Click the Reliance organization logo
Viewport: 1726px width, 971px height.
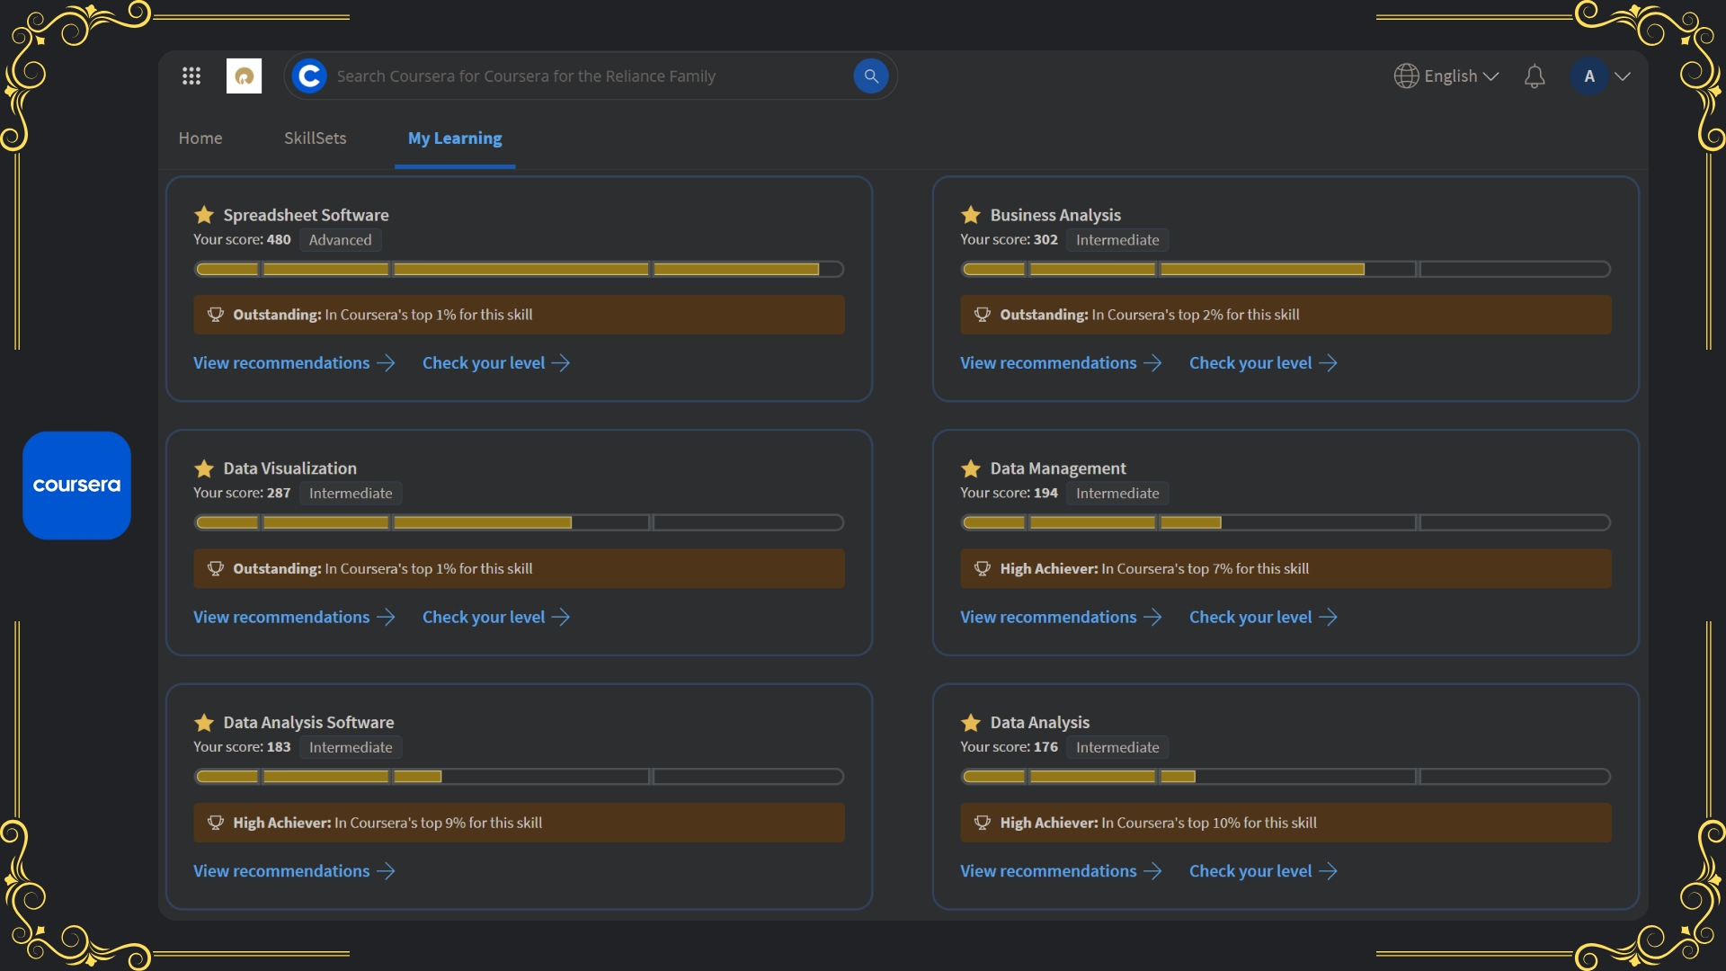point(244,76)
